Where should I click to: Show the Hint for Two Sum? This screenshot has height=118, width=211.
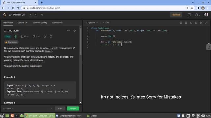point(68,31)
